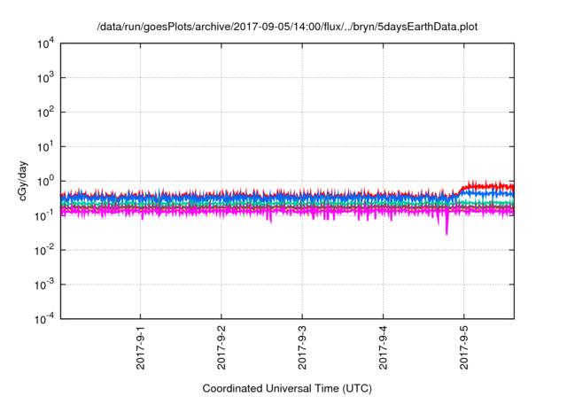The image size is (567, 397).
Task: Click the 10^-3 y-axis tick label
Action: tap(45, 285)
